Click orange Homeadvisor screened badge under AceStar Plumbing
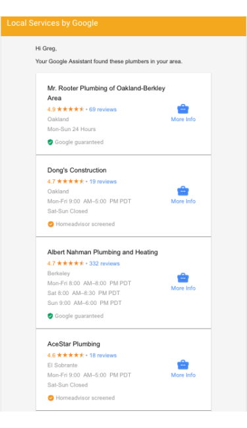Image resolution: width=247 pixels, height=428 pixels. pyautogui.click(x=51, y=398)
